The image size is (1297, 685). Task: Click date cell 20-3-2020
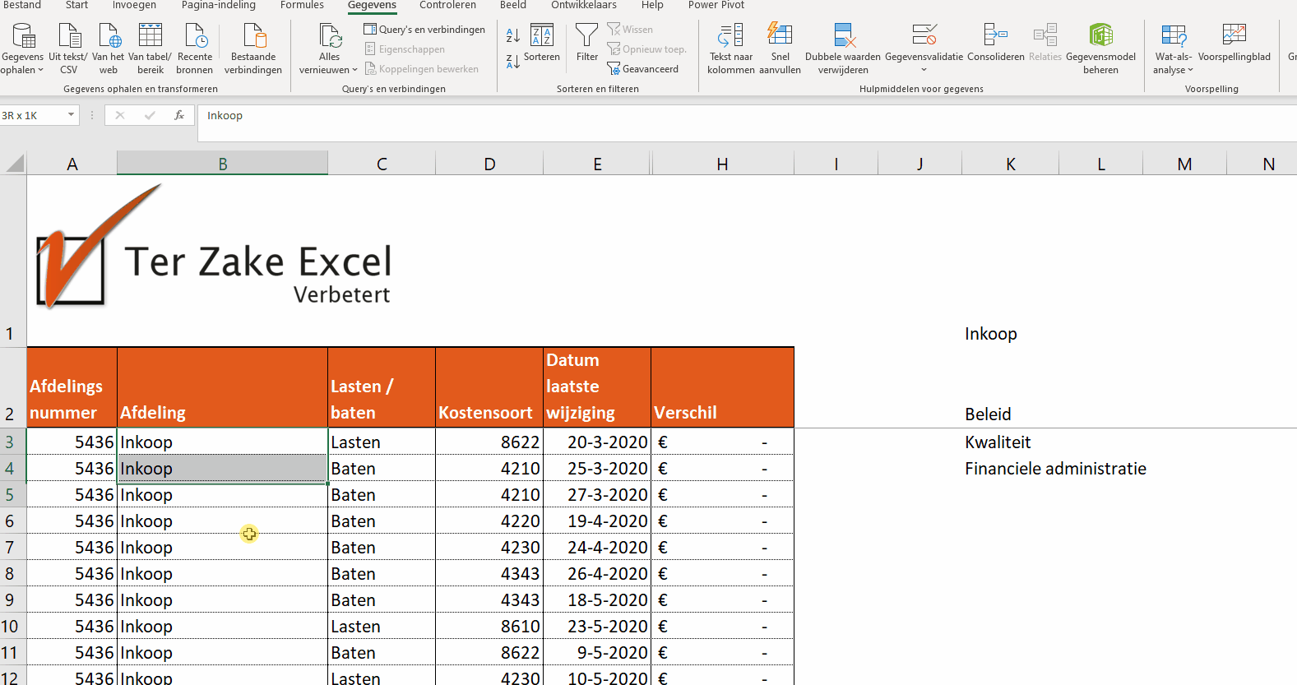[x=597, y=442]
